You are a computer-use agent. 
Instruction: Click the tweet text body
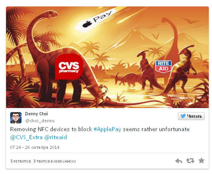tap(100, 134)
